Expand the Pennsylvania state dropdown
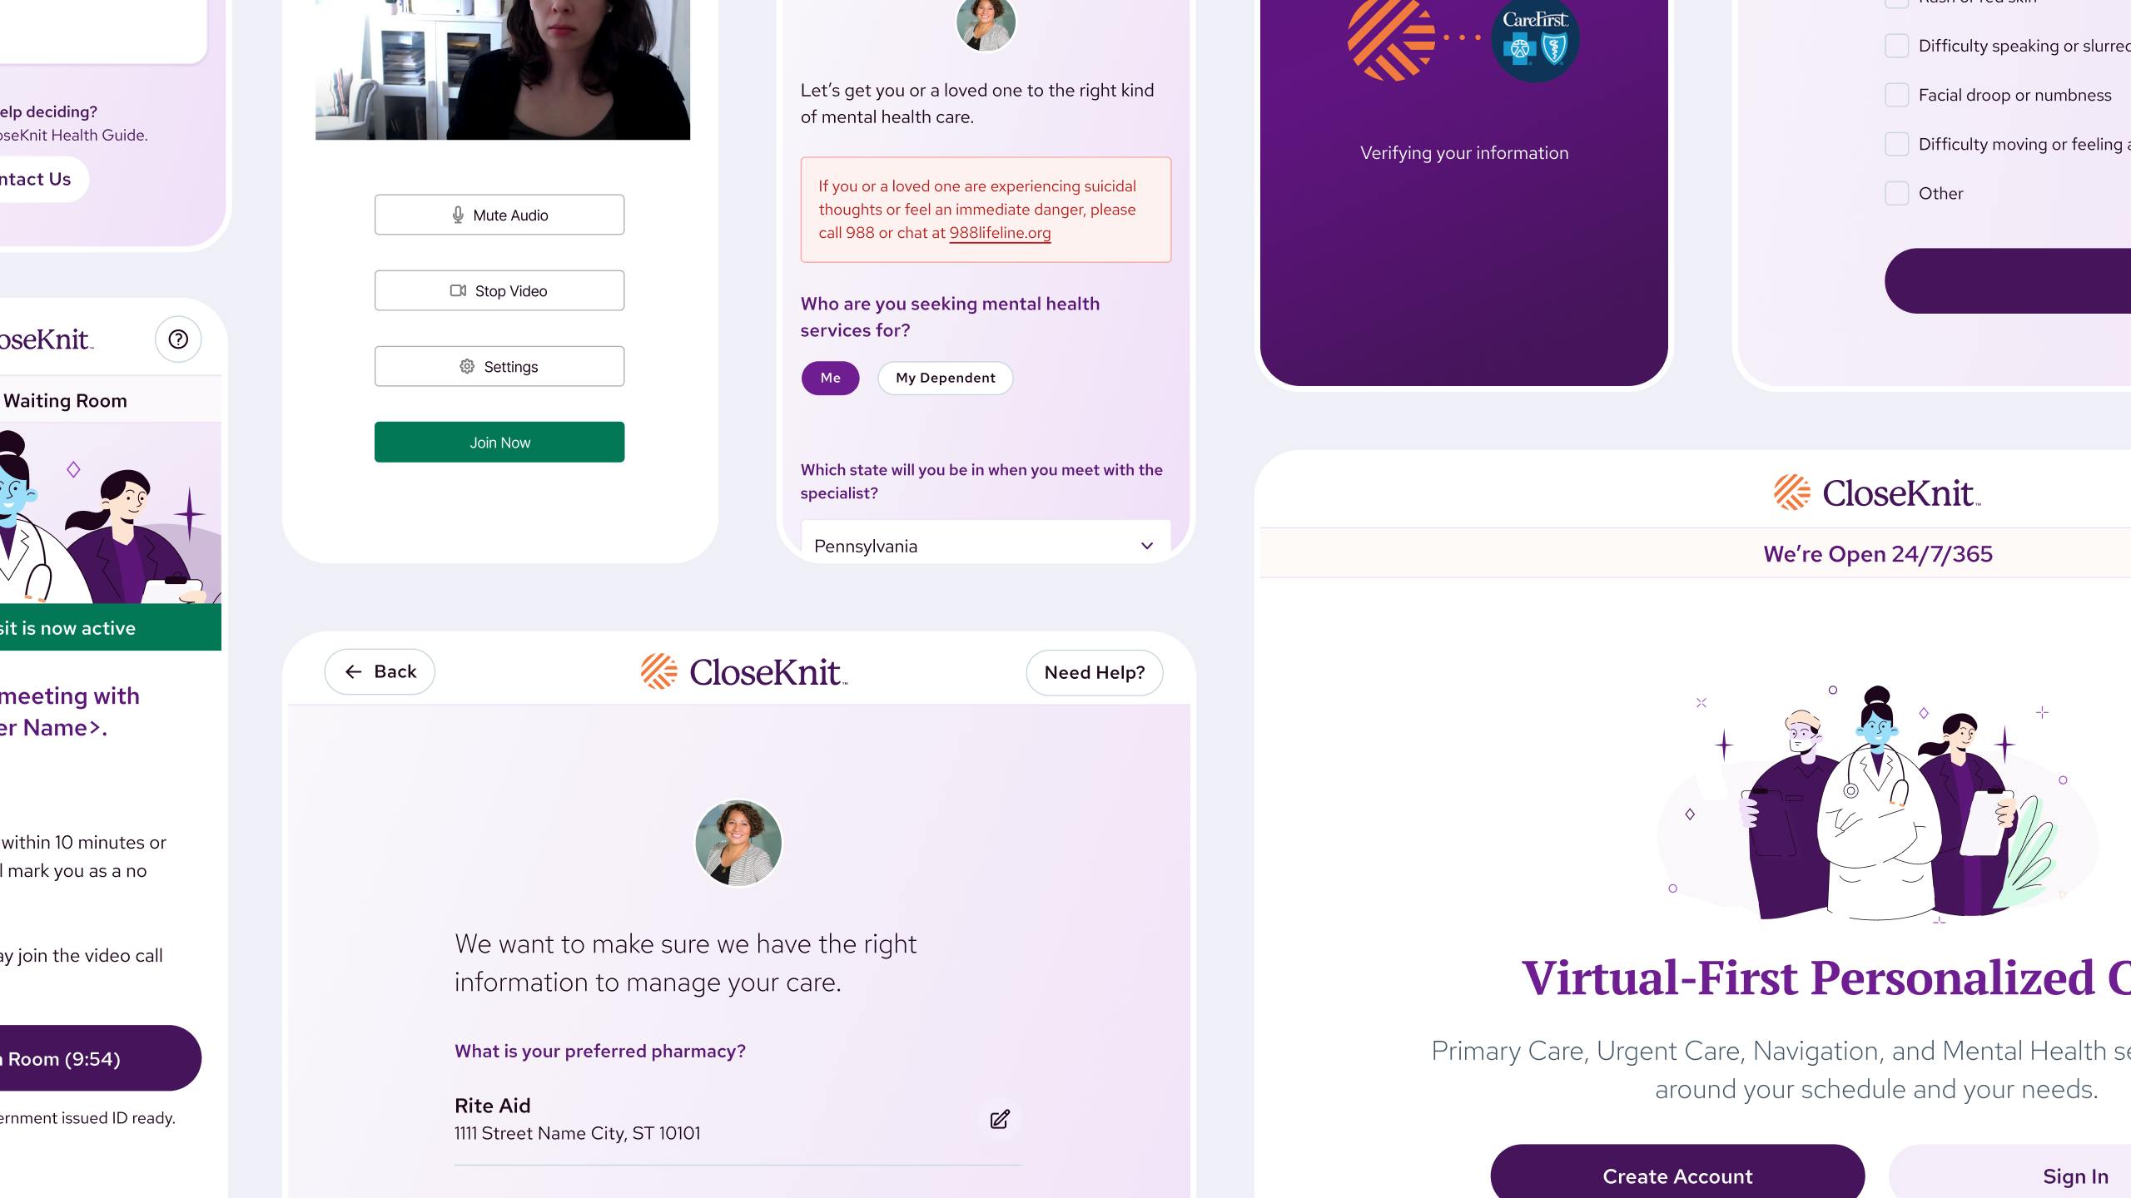The image size is (2131, 1198). coord(1146,546)
